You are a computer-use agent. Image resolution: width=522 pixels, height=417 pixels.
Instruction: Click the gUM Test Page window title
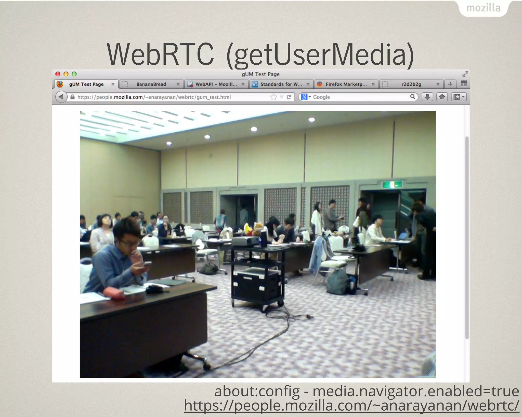(260, 74)
